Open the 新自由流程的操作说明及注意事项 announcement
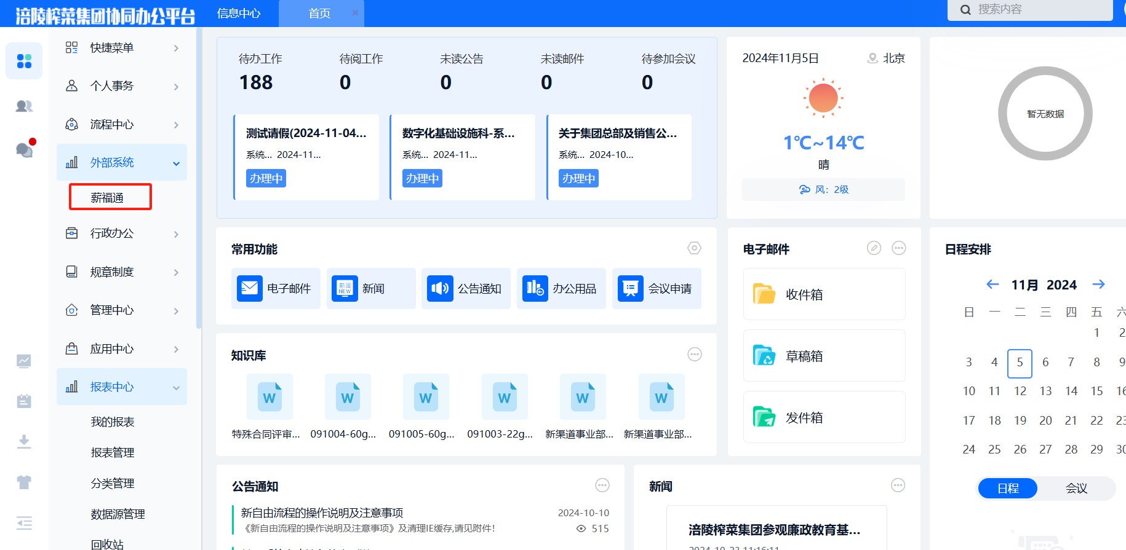 (x=322, y=513)
